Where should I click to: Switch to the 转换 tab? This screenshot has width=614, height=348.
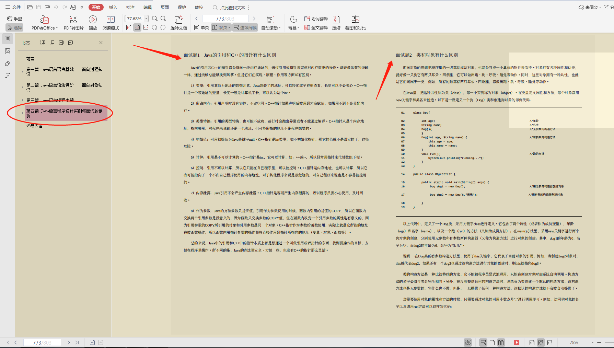tap(199, 7)
